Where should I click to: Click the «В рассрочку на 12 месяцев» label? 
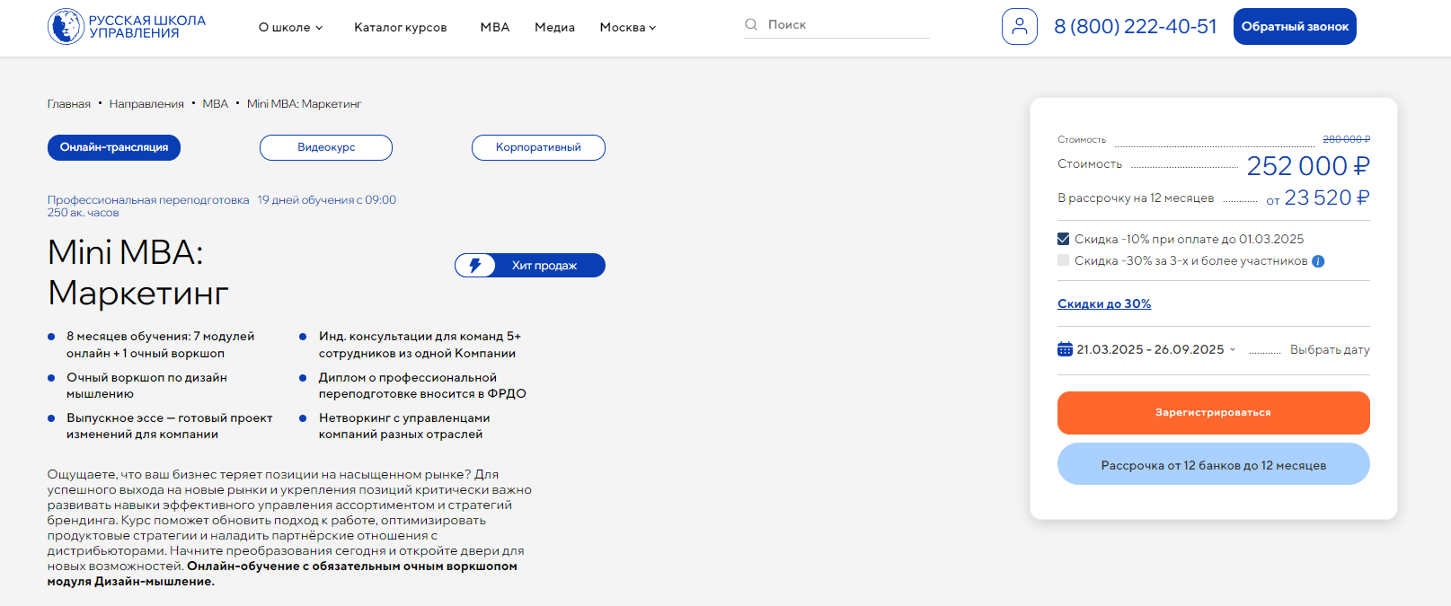click(x=1136, y=198)
